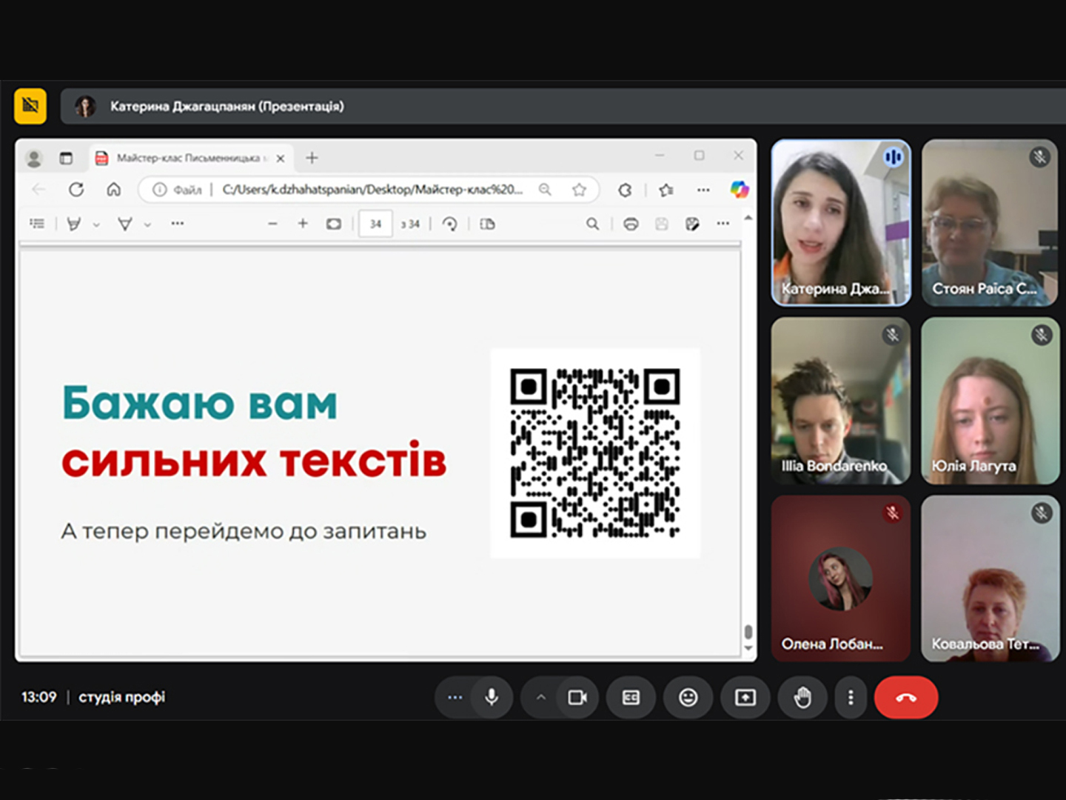Add page to favorites with star icon

579,190
